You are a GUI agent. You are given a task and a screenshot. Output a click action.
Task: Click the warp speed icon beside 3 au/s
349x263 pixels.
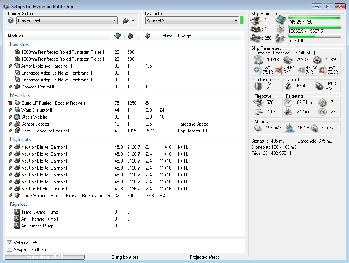(315, 128)
